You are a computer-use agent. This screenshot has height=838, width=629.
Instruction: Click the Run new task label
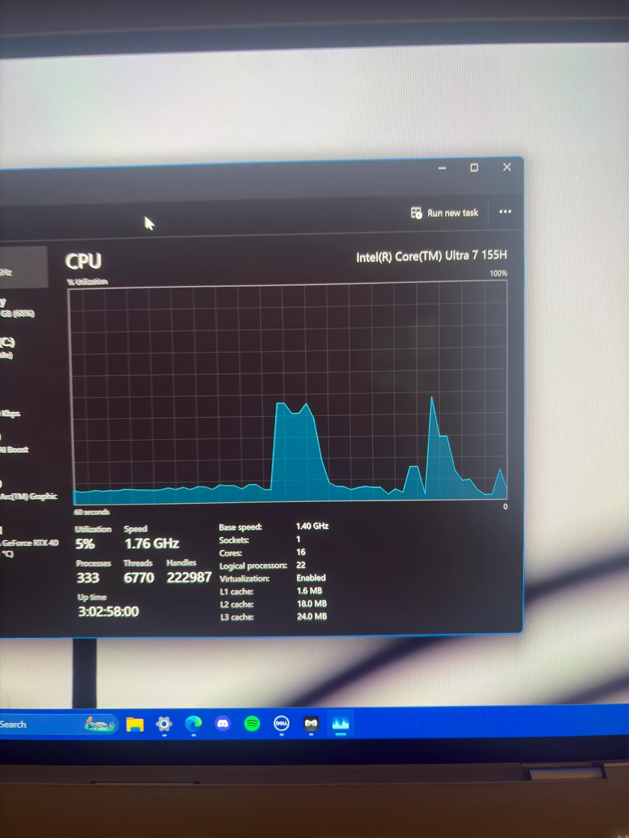tap(453, 213)
